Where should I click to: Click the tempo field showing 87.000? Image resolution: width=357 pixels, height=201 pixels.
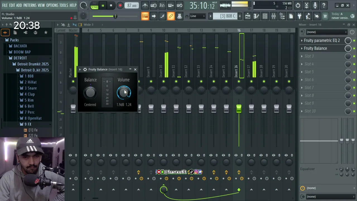[x=132, y=5]
